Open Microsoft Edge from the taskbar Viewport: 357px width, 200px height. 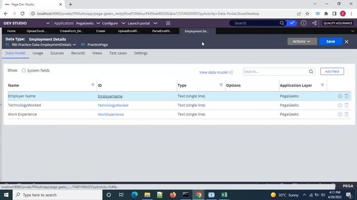(x=134, y=195)
